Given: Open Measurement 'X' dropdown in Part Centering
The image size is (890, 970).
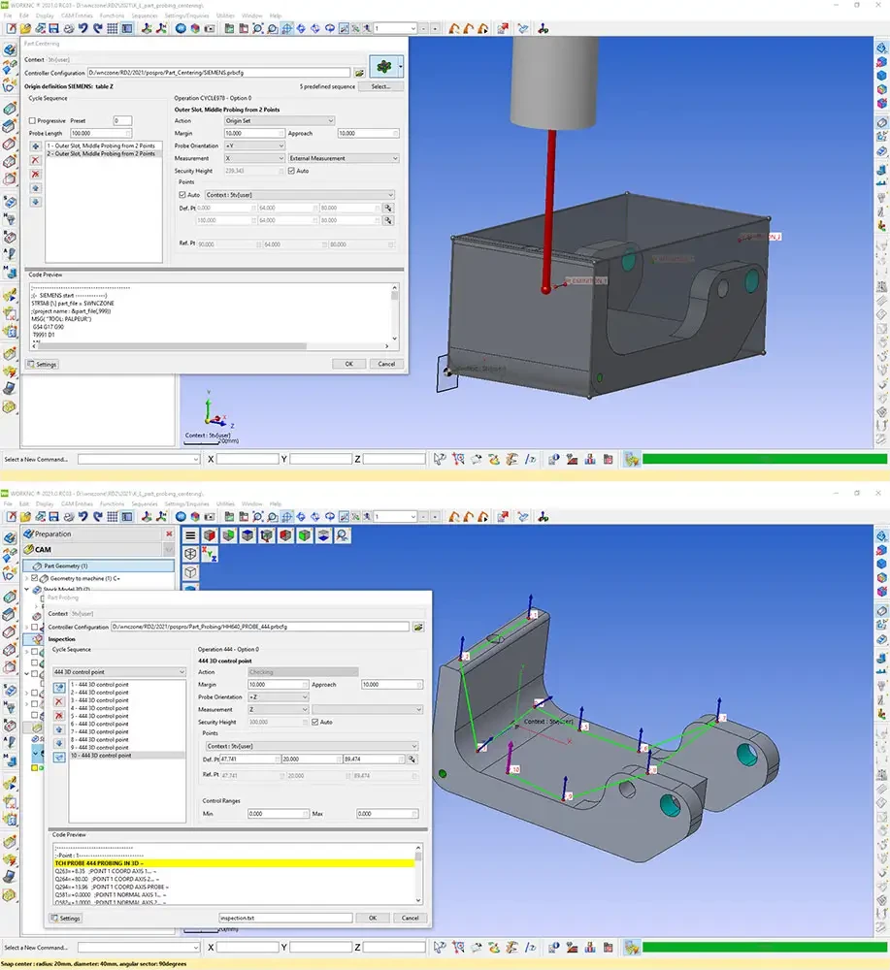Looking at the screenshot, I should click(254, 158).
